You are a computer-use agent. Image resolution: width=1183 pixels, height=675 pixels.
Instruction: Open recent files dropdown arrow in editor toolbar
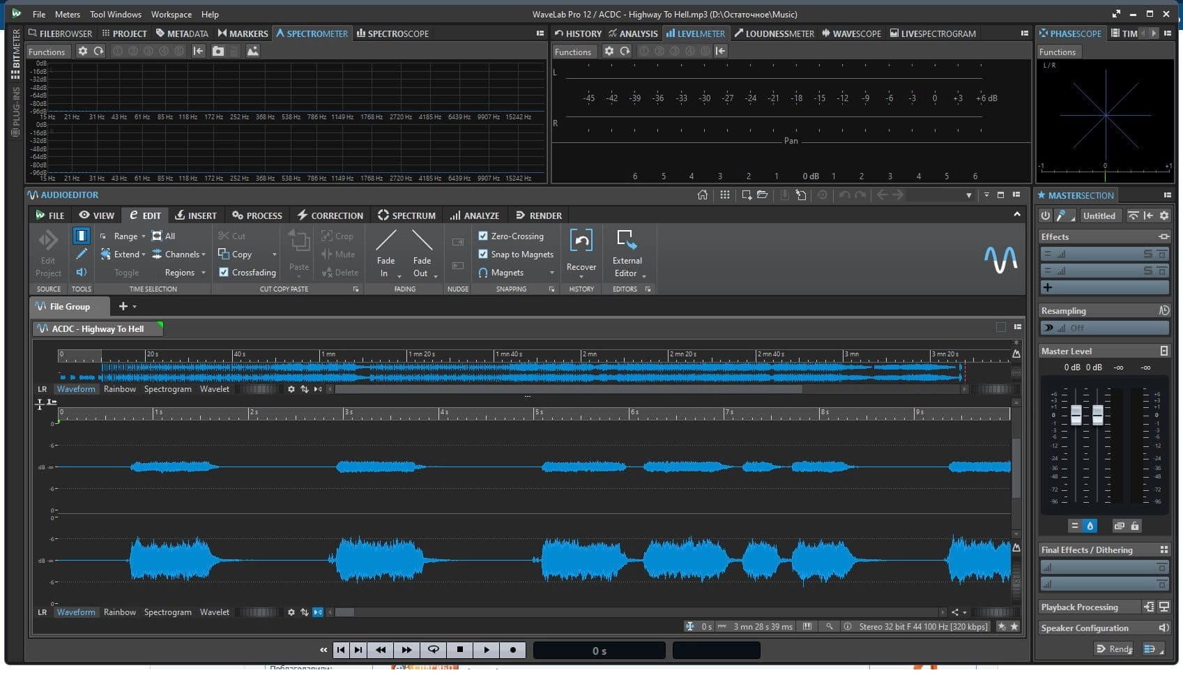(x=969, y=196)
